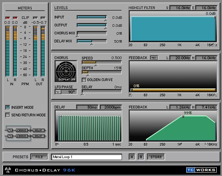Screen dimensions: 222x176
Task: Click the right output clip indicator light
Action: pos(43,18)
